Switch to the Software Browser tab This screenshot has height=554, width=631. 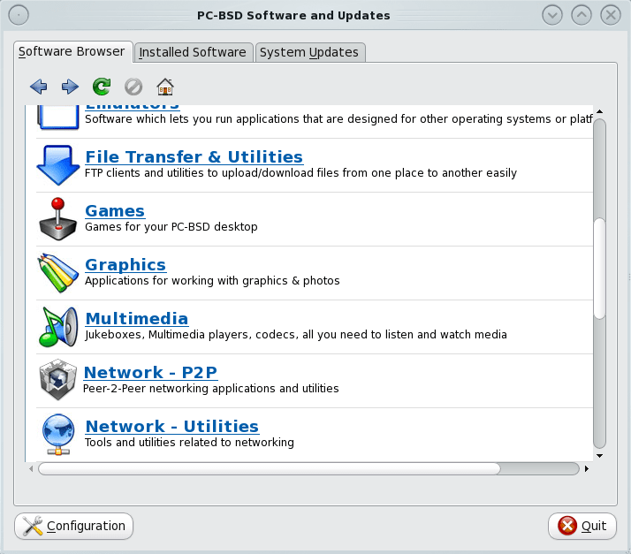point(72,52)
